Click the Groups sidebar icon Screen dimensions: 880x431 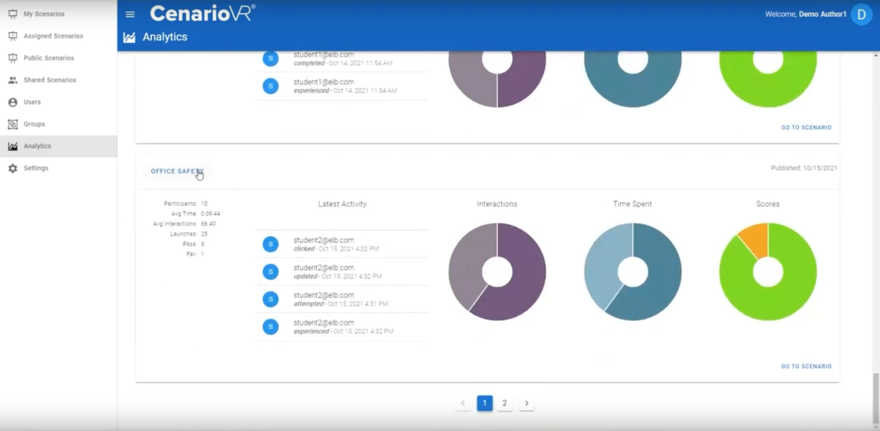[13, 124]
